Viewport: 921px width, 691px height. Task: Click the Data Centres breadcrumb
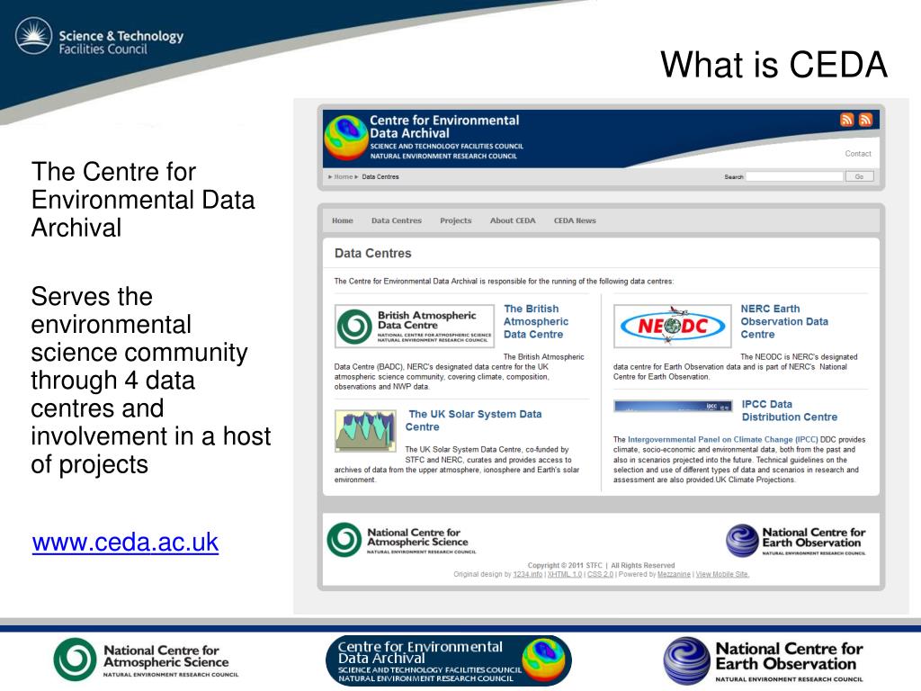(380, 176)
